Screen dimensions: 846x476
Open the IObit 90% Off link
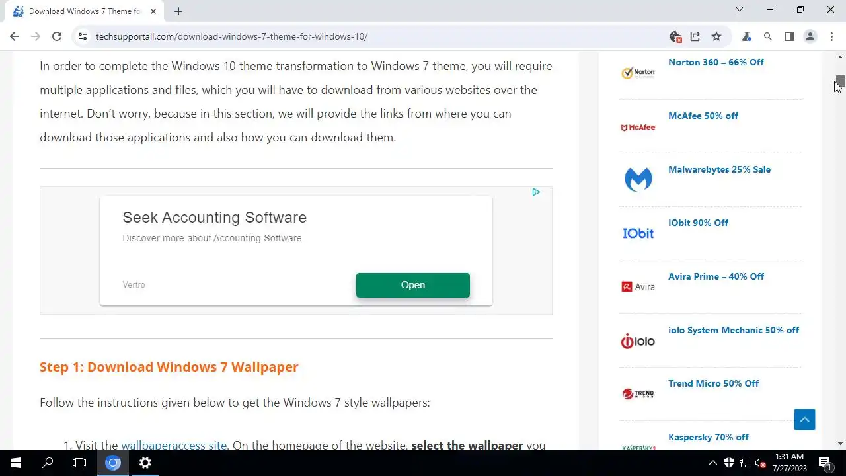click(x=698, y=223)
